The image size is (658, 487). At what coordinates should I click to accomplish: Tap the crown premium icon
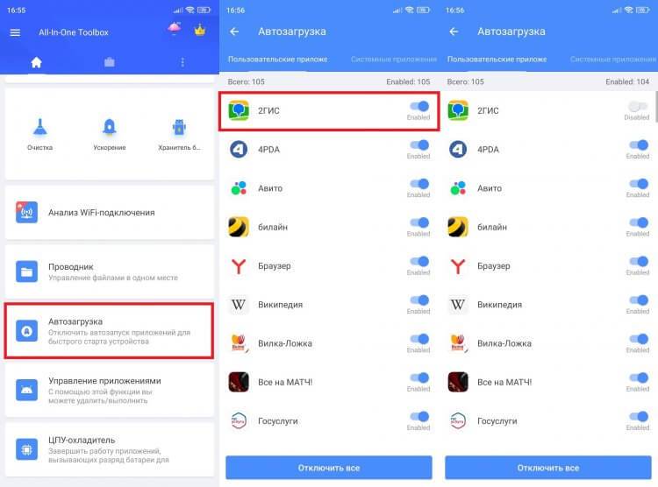coord(200,30)
